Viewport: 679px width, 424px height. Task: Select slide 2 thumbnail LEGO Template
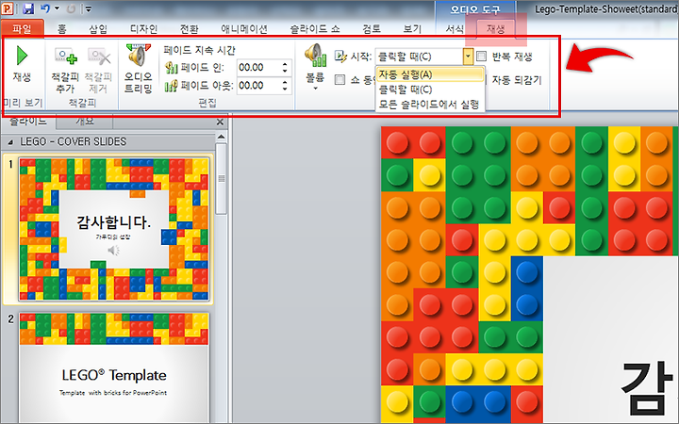[x=114, y=367]
